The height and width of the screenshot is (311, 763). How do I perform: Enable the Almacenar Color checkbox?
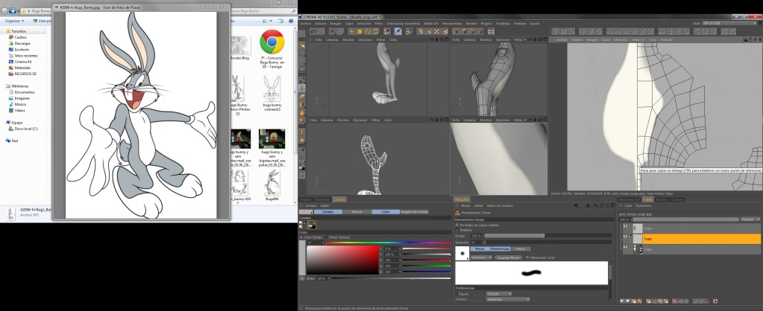pos(527,257)
